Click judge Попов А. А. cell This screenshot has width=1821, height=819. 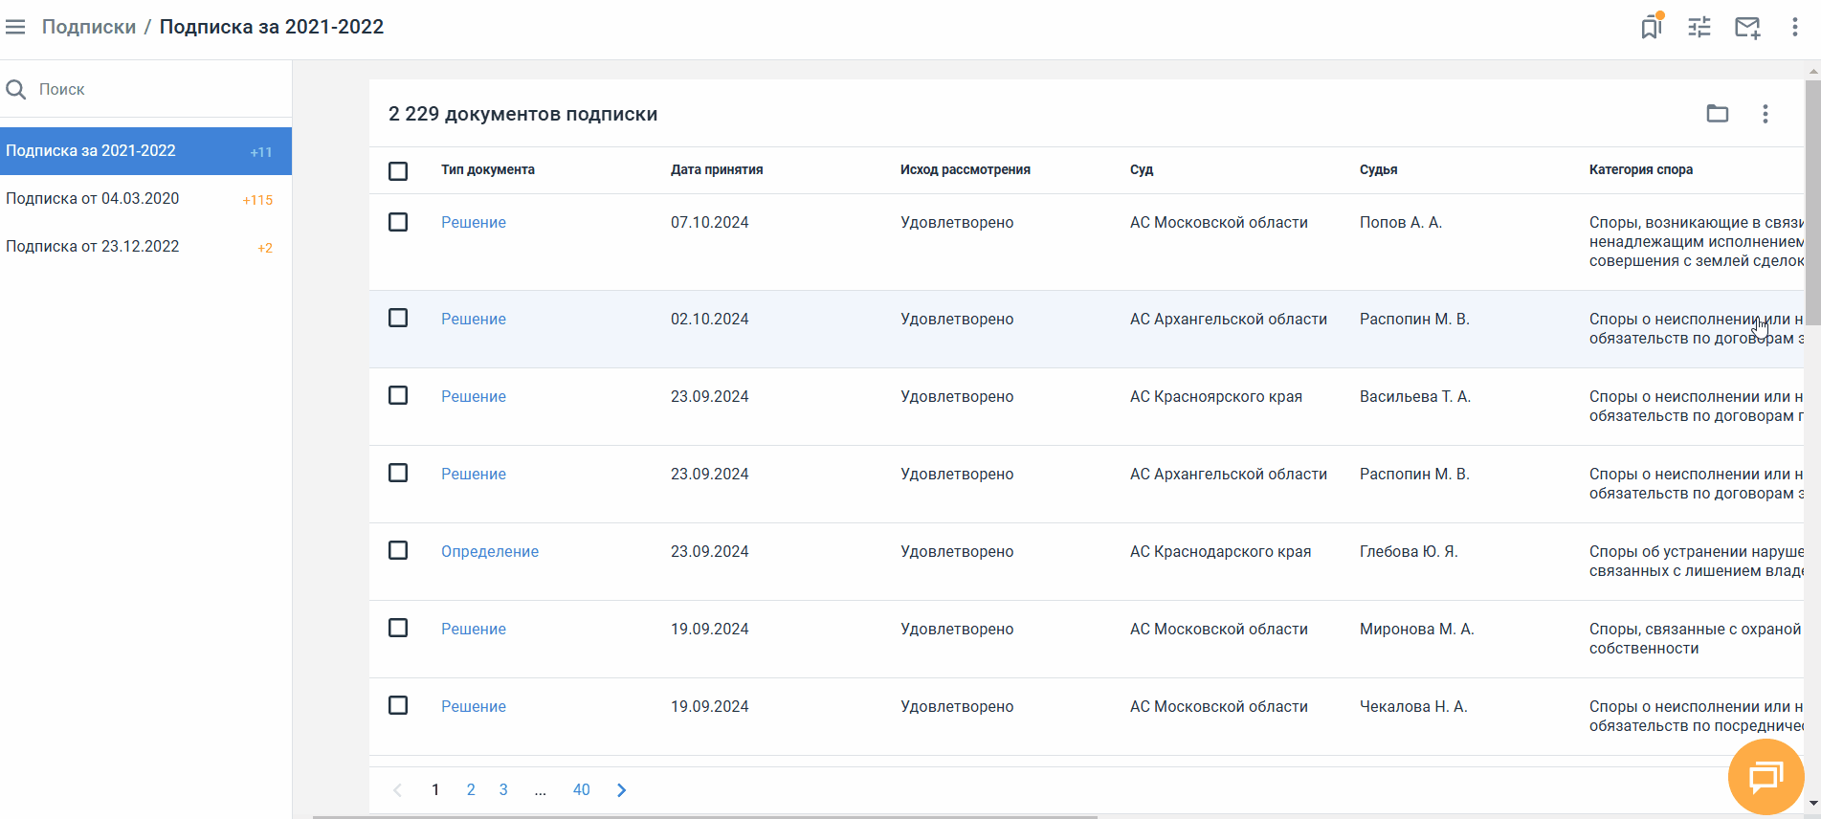point(1401,222)
